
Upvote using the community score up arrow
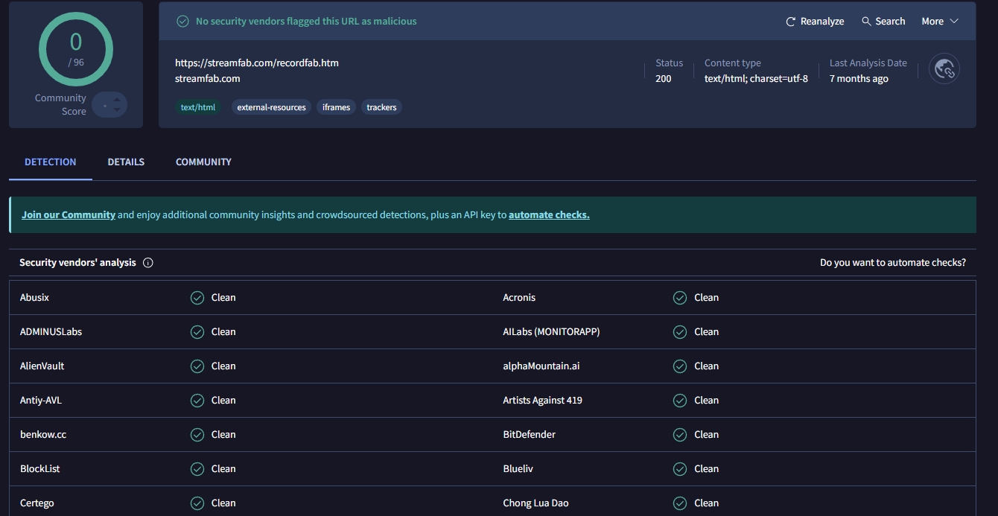pyautogui.click(x=117, y=100)
